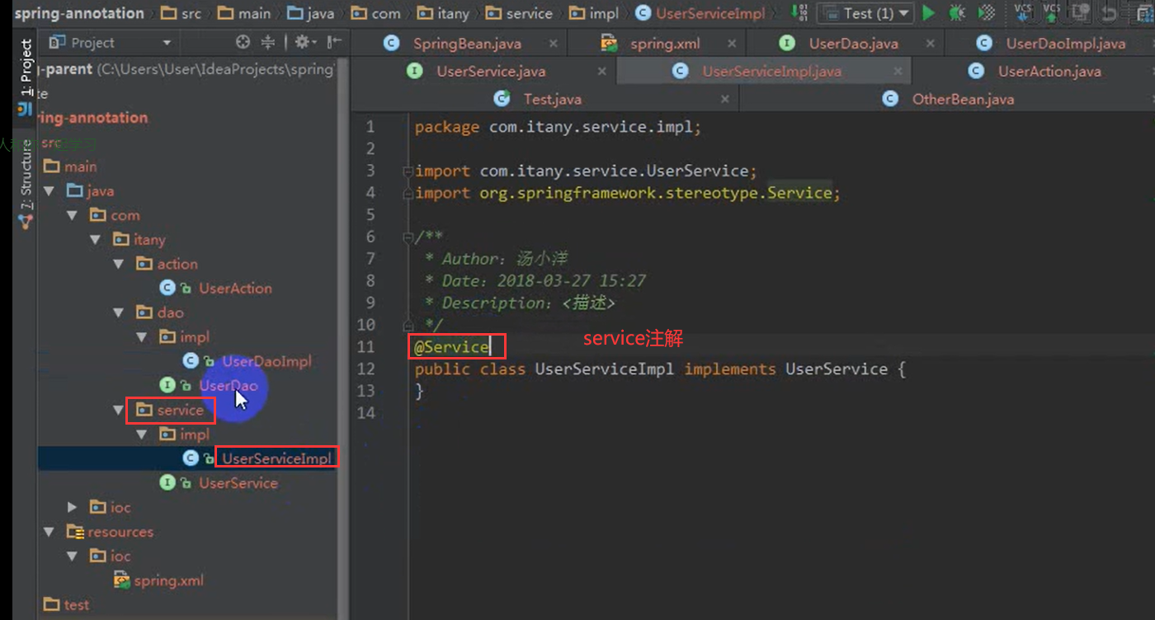Image resolution: width=1155 pixels, height=620 pixels.
Task: Click the spring.xml file icon in the tree
Action: (121, 580)
